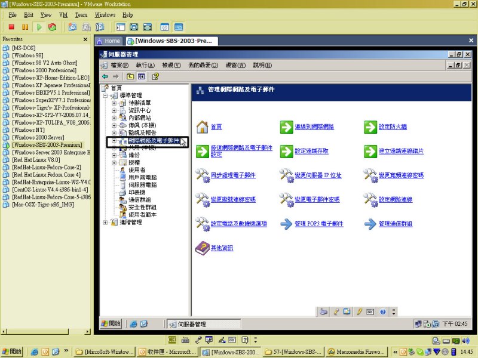Viewport: 478px width, 358px height.
Task: Click the green arrow icon beside 設定防火牆
Action: 370,127
